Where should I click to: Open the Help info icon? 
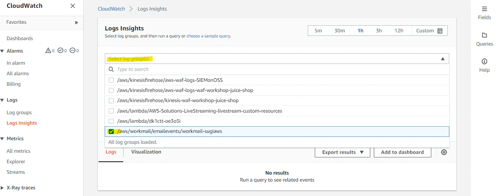(484, 62)
